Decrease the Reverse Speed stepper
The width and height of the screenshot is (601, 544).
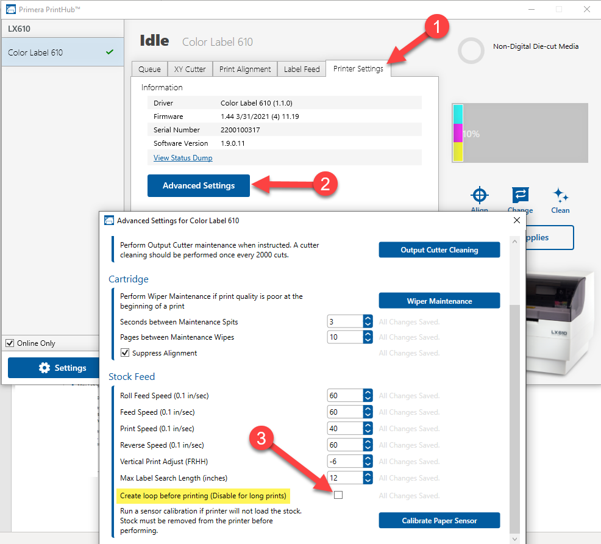[x=368, y=448]
